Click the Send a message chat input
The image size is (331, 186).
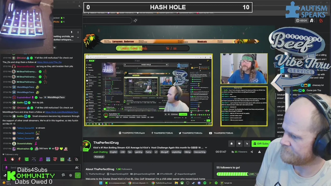(41, 168)
